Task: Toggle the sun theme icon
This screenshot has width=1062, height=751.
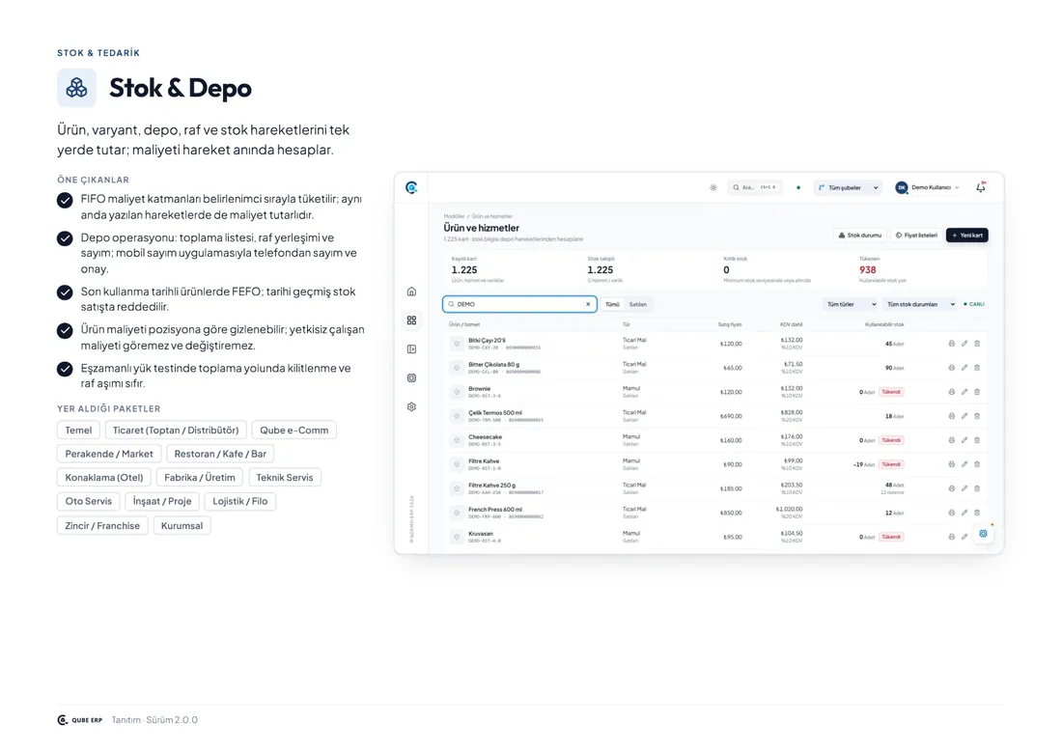Action: 713,187
